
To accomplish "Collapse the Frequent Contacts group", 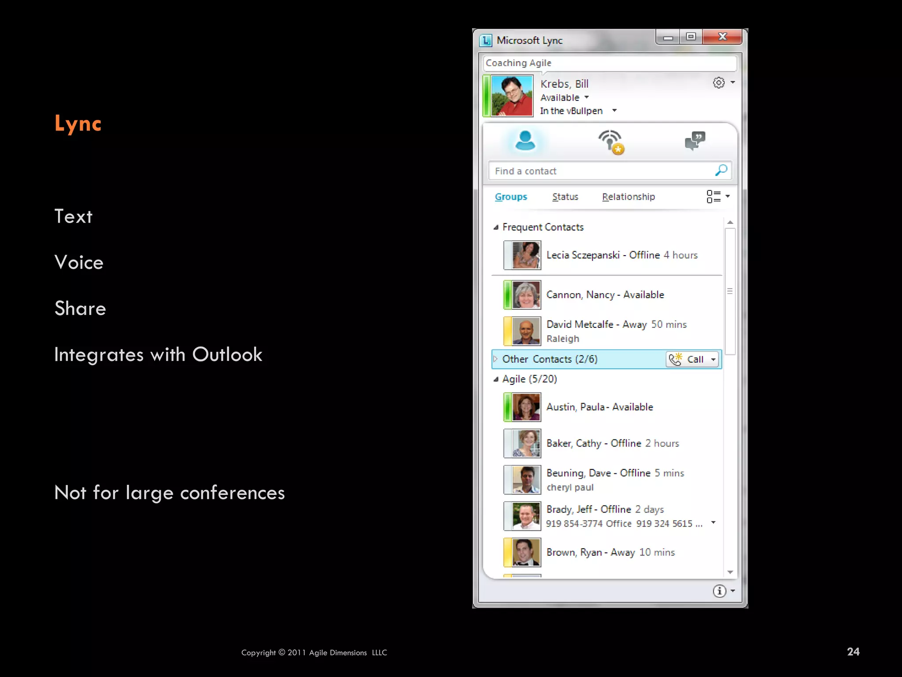I will pos(496,227).
